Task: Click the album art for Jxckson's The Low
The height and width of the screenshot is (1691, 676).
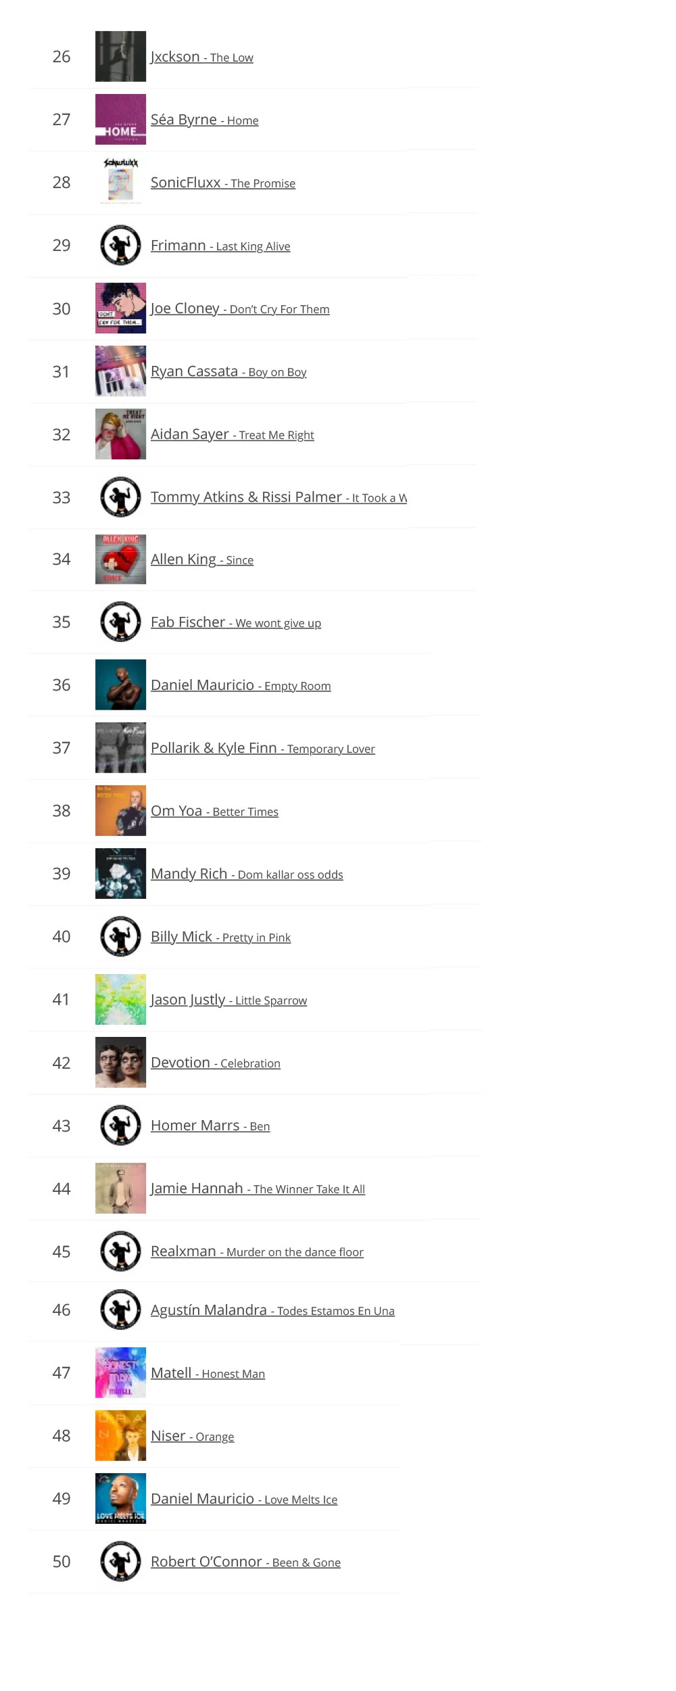Action: [120, 56]
